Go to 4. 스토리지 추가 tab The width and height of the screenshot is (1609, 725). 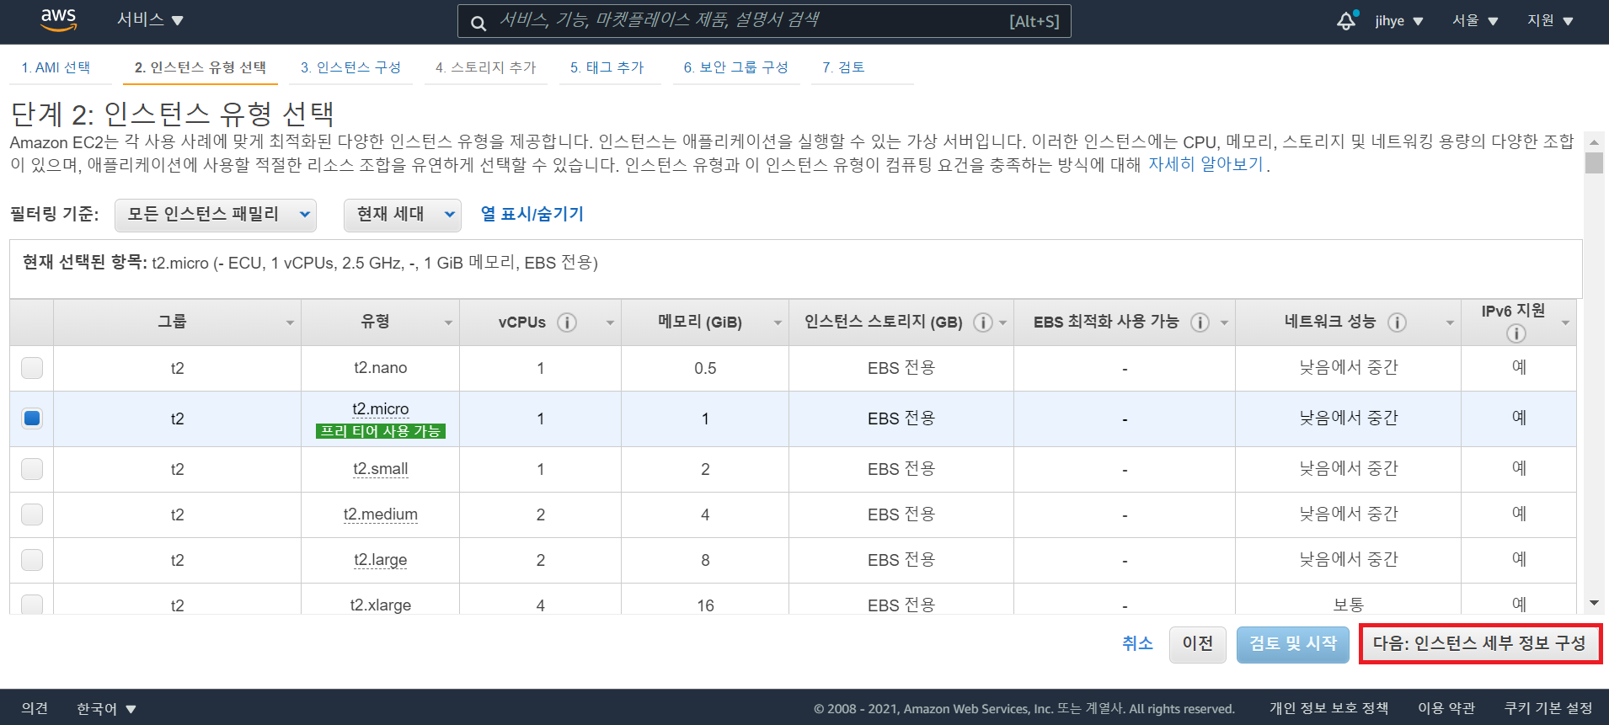[x=486, y=67]
